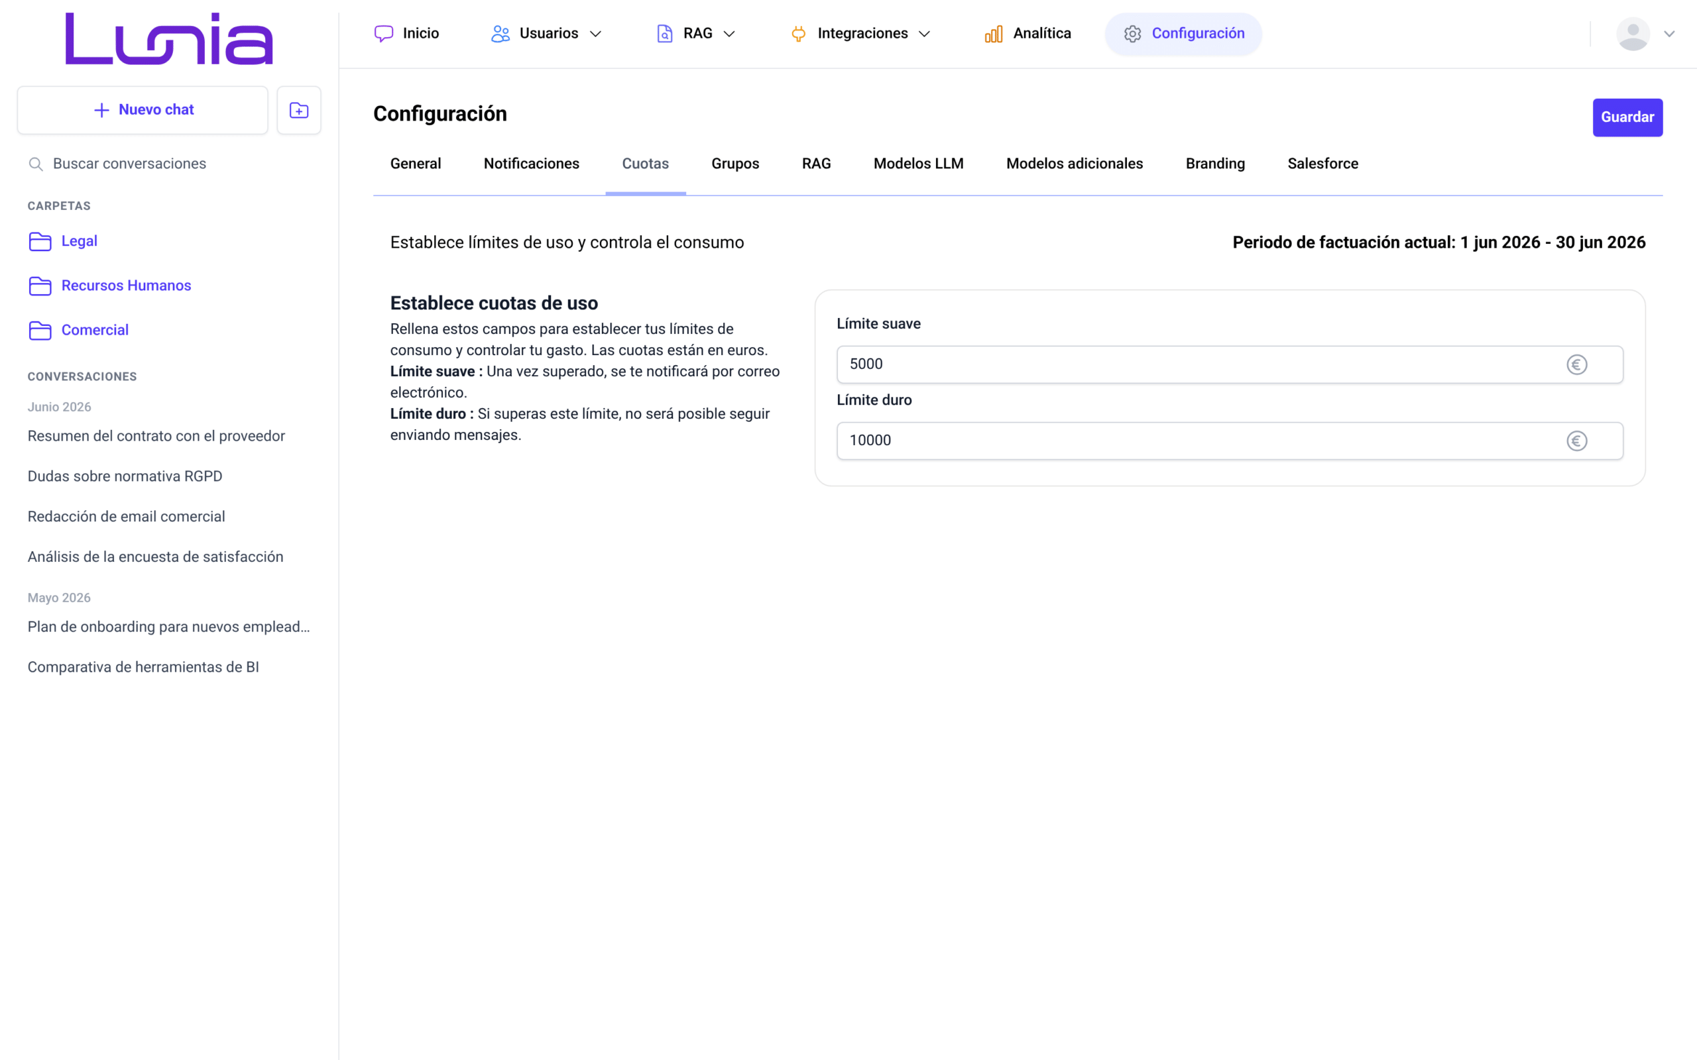The image size is (1697, 1060).
Task: Select the Cuotas tab
Action: (645, 164)
